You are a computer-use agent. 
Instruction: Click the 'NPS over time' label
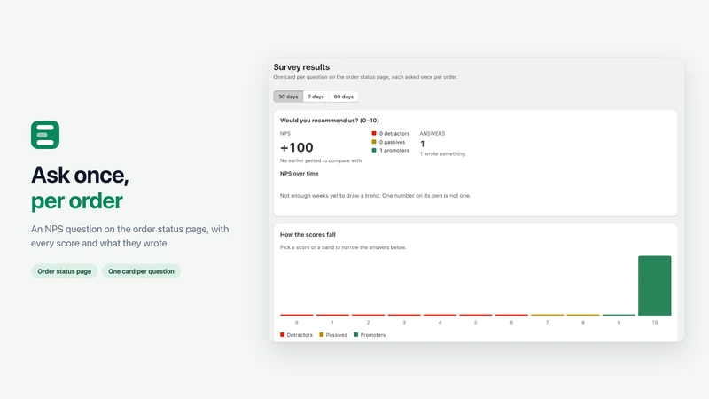(x=299, y=173)
